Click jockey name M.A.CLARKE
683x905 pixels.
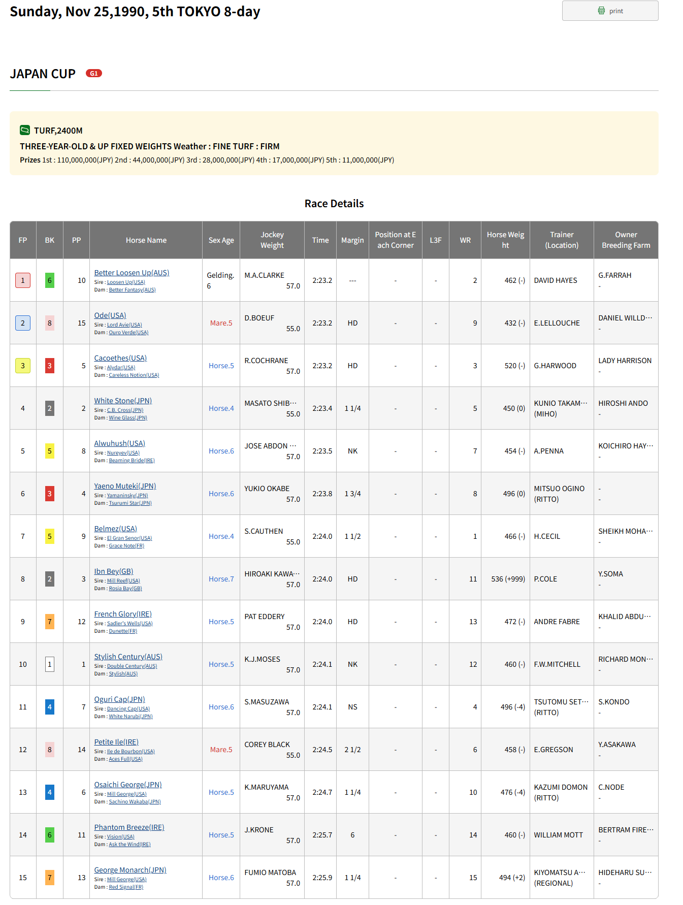tap(265, 275)
